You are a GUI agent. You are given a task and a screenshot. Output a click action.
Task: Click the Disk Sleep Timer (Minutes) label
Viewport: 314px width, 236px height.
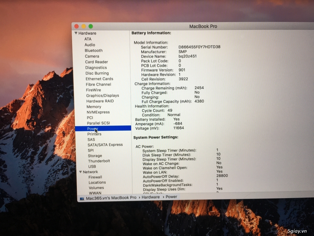point(167,155)
